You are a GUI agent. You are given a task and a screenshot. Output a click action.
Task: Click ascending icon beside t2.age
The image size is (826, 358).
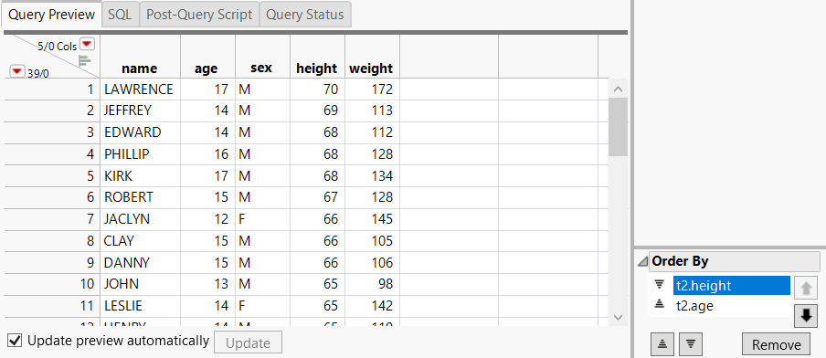pyautogui.click(x=660, y=305)
